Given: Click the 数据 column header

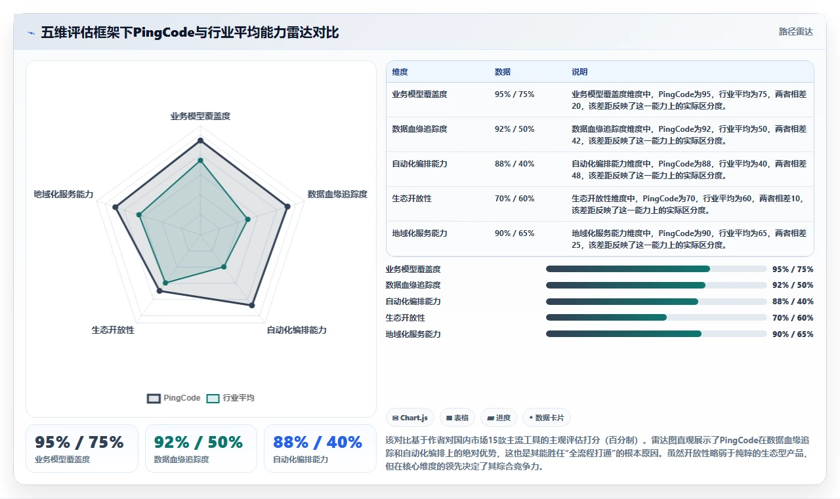Looking at the screenshot, I should (x=503, y=72).
